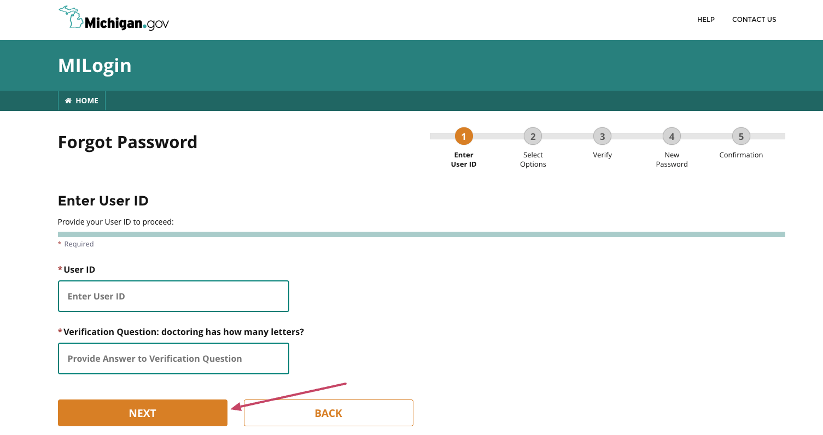Focus the verification question answer field

pos(173,358)
